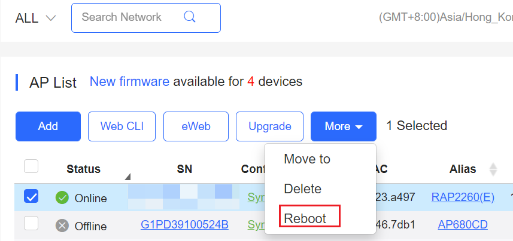Open serial number G1PD39100524B link
Screen dimensions: 513x241
pyautogui.click(x=184, y=225)
